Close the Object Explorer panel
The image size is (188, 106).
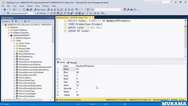[53, 18]
